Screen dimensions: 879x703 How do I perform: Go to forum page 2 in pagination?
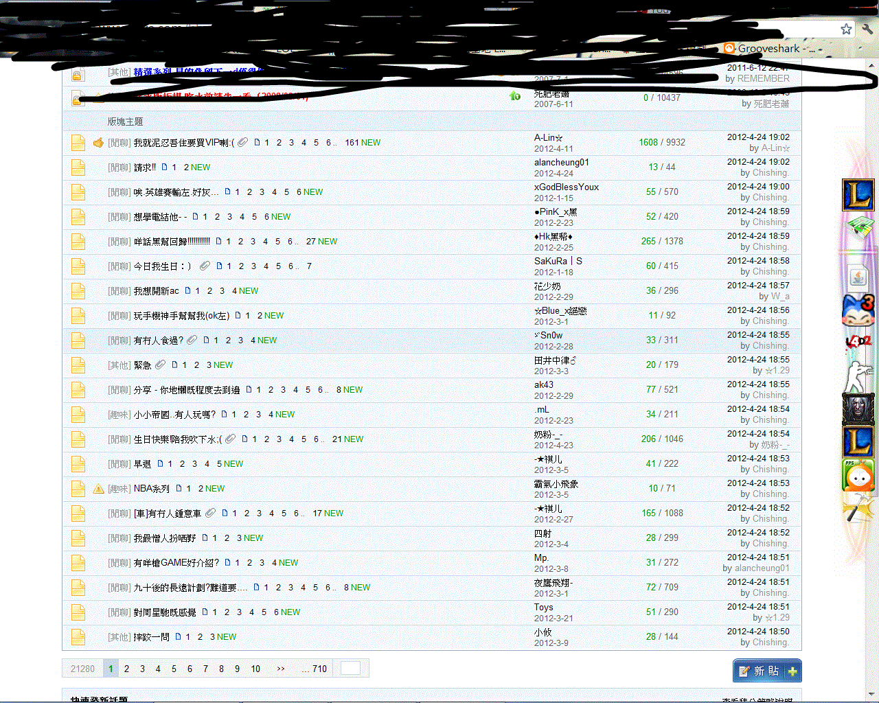tap(126, 669)
